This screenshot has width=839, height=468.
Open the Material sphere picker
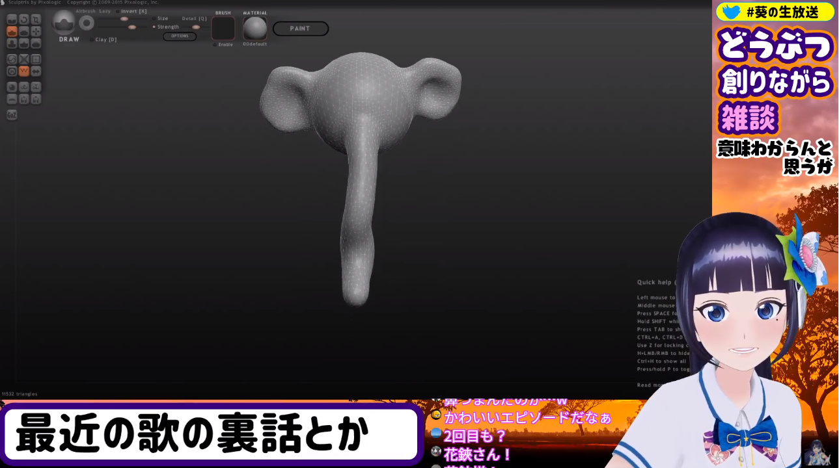[x=255, y=29]
